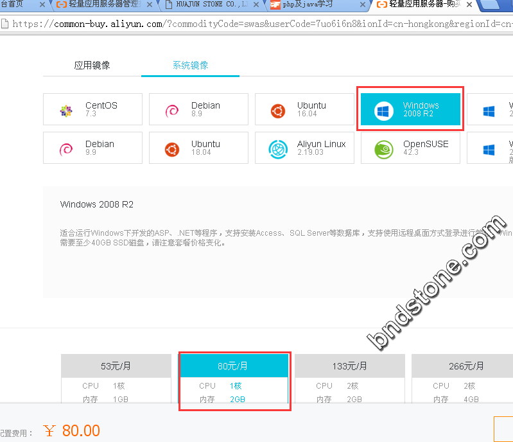
Task: Choose the Debian 8.9 image tile
Action: click(x=198, y=109)
